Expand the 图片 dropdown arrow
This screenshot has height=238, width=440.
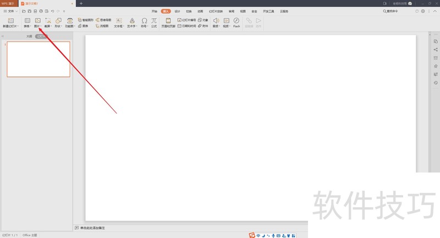pos(41,26)
